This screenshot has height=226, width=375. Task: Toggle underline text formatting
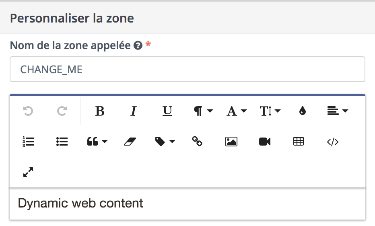pos(167,111)
